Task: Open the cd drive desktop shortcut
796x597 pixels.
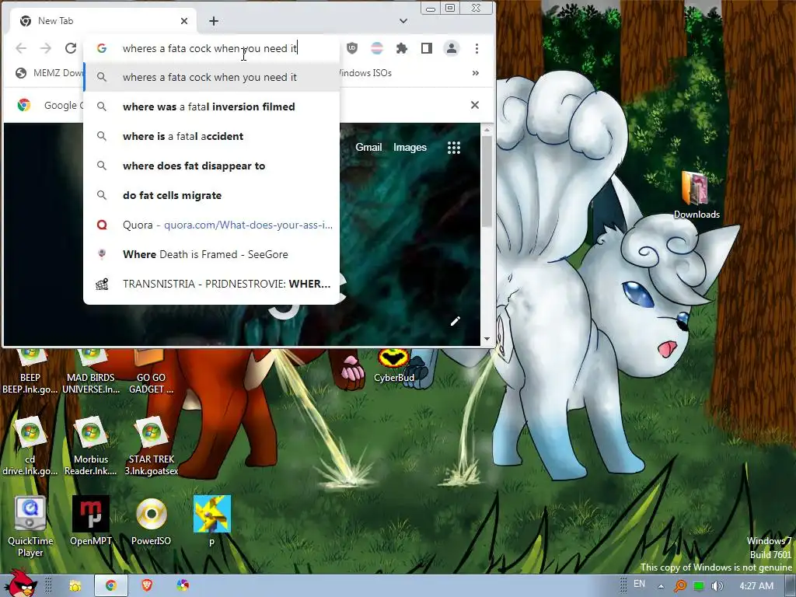Action: click(30, 447)
